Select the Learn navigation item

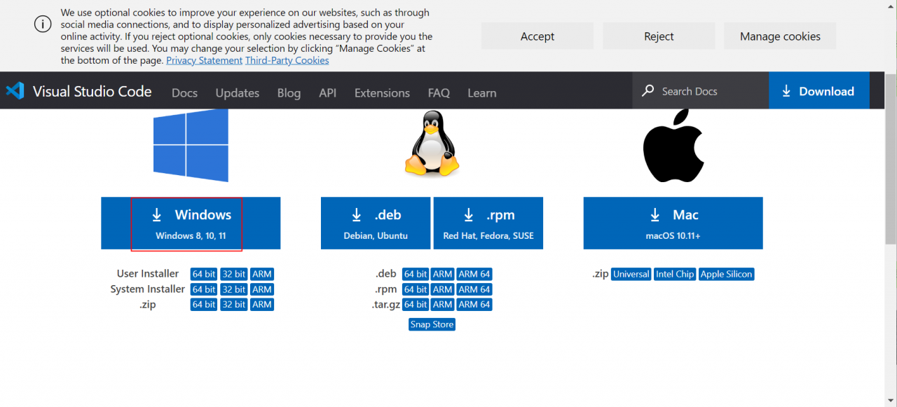tap(482, 92)
